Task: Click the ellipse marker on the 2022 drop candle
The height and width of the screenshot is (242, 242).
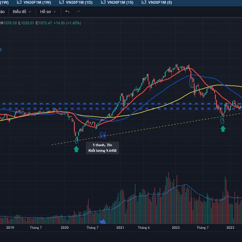Action: (191, 83)
